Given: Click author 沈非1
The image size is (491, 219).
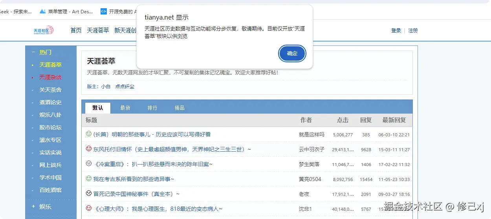Looking at the screenshot, I should [305, 209].
